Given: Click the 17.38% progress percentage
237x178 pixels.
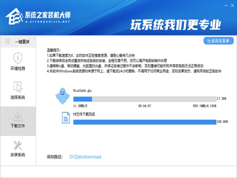Looking at the screenshot, I should point(222,98).
